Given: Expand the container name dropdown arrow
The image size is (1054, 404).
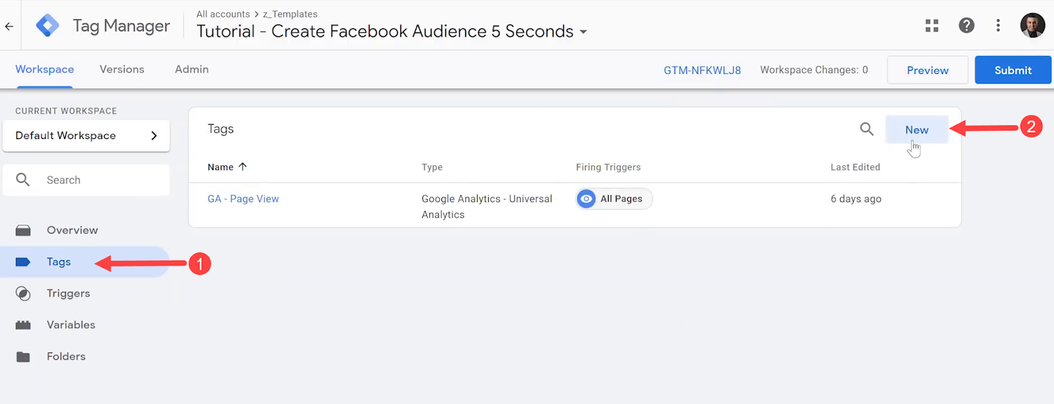Looking at the screenshot, I should (x=583, y=32).
